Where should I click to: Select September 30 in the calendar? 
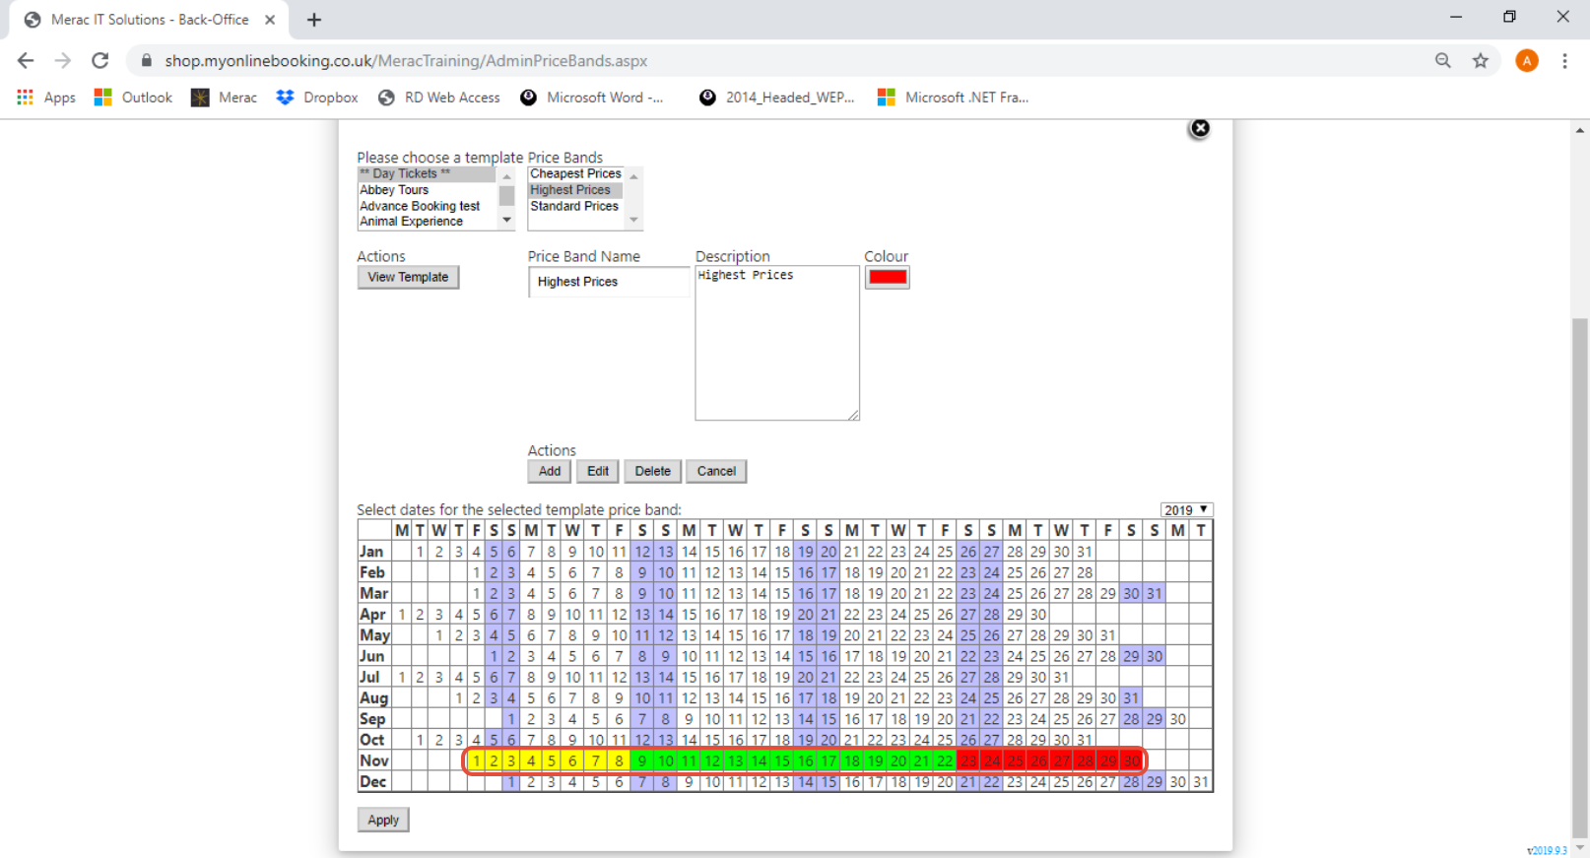click(1178, 719)
